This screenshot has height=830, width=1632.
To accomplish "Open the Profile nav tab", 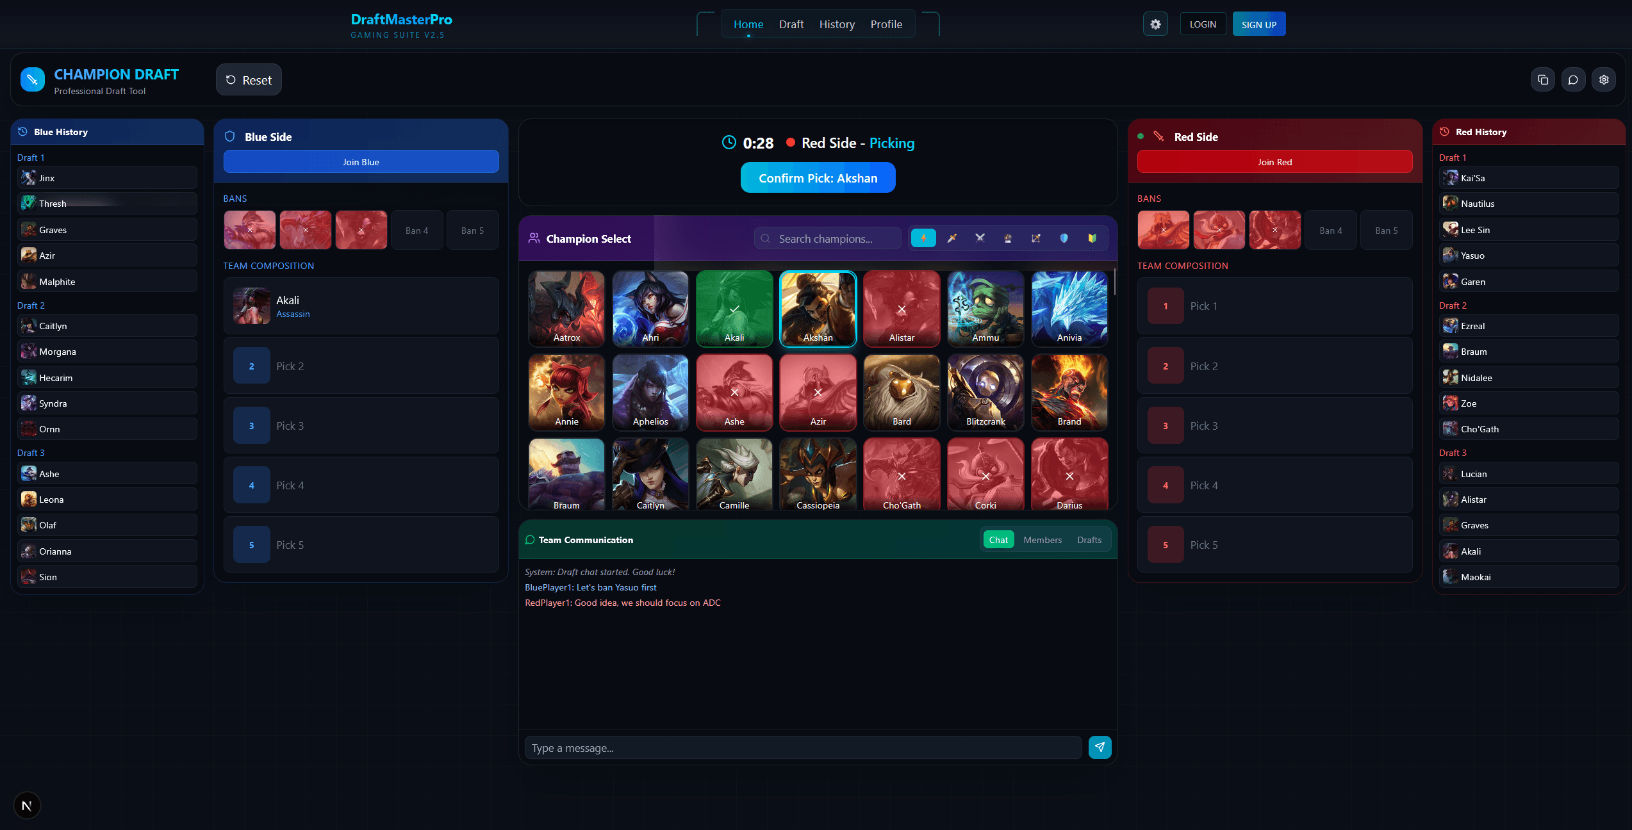I will pyautogui.click(x=886, y=24).
